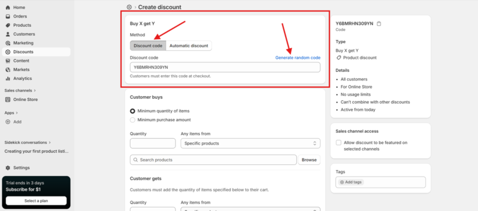Select Minimum purchase amount radio
The image size is (478, 211).
[x=132, y=120]
